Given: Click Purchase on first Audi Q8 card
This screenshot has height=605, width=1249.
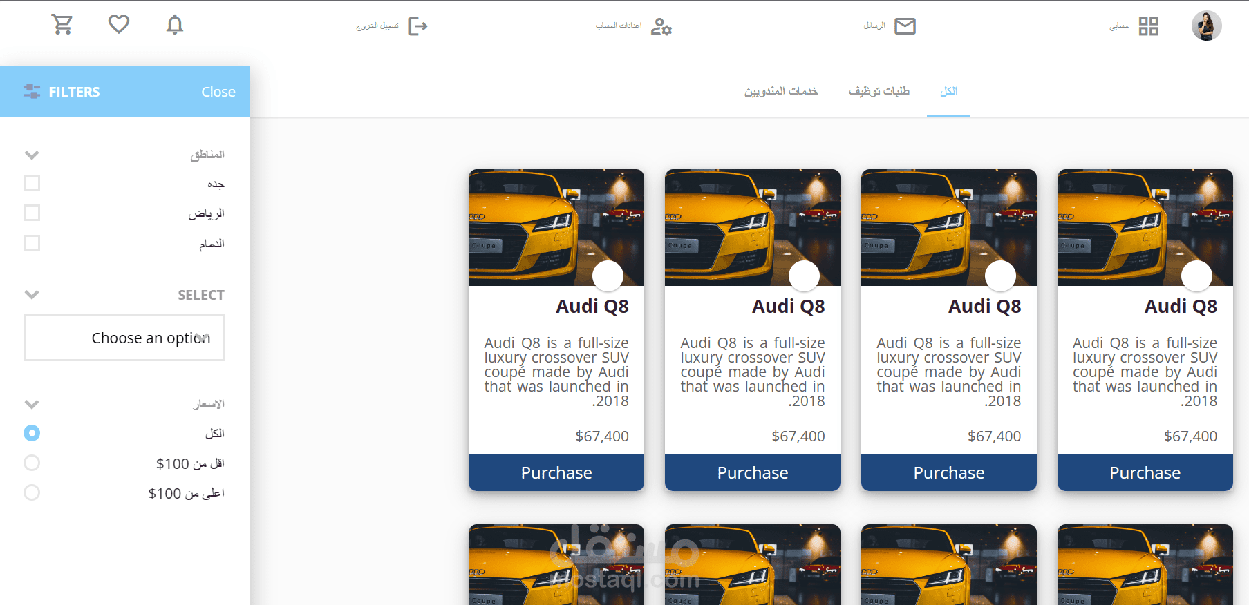Looking at the screenshot, I should (x=556, y=472).
